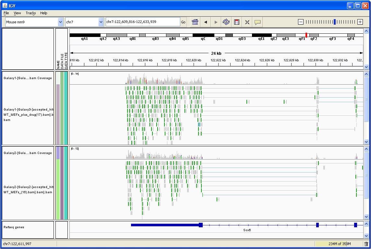Toggle the yellow popup behavior speech bubble icon
Viewport: 371px width, 249px height.
(257, 22)
